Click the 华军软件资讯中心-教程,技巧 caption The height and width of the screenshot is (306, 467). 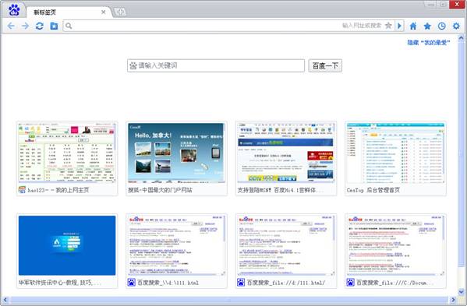click(x=59, y=283)
